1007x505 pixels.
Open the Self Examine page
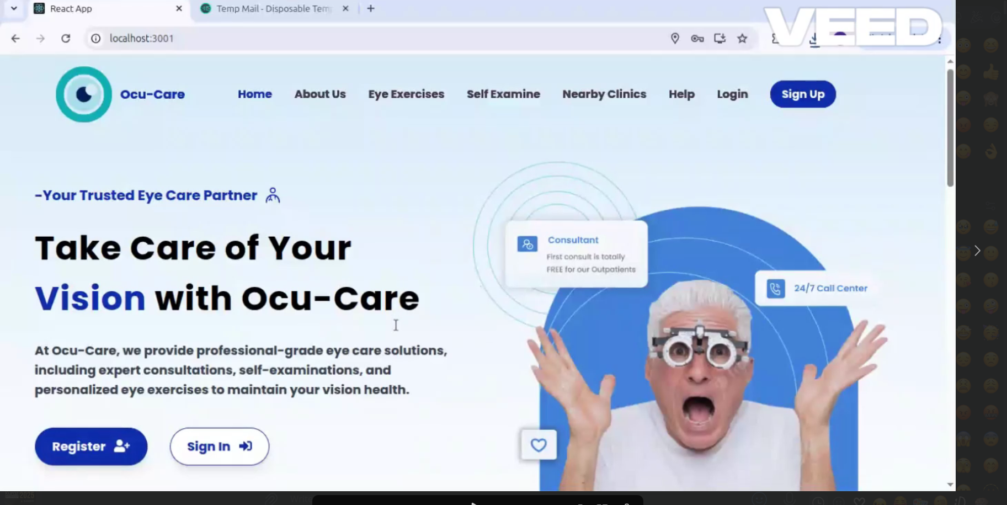coord(503,94)
